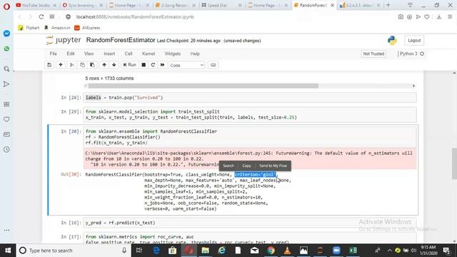457x257 pixels.
Task: Insert cell below with the plus icon
Action: click(x=61, y=65)
